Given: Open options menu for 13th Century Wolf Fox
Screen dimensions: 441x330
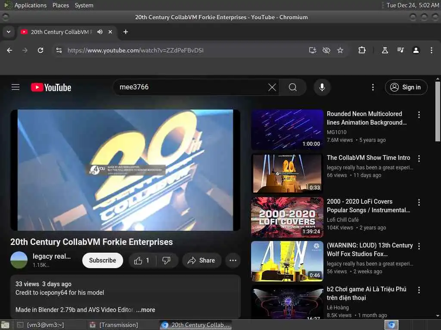Looking at the screenshot, I should (x=419, y=246).
